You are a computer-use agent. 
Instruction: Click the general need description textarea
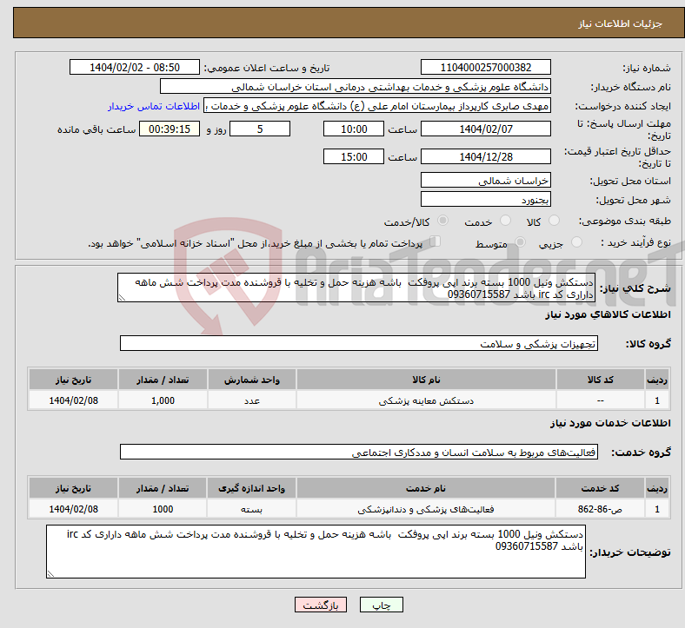coord(356,288)
